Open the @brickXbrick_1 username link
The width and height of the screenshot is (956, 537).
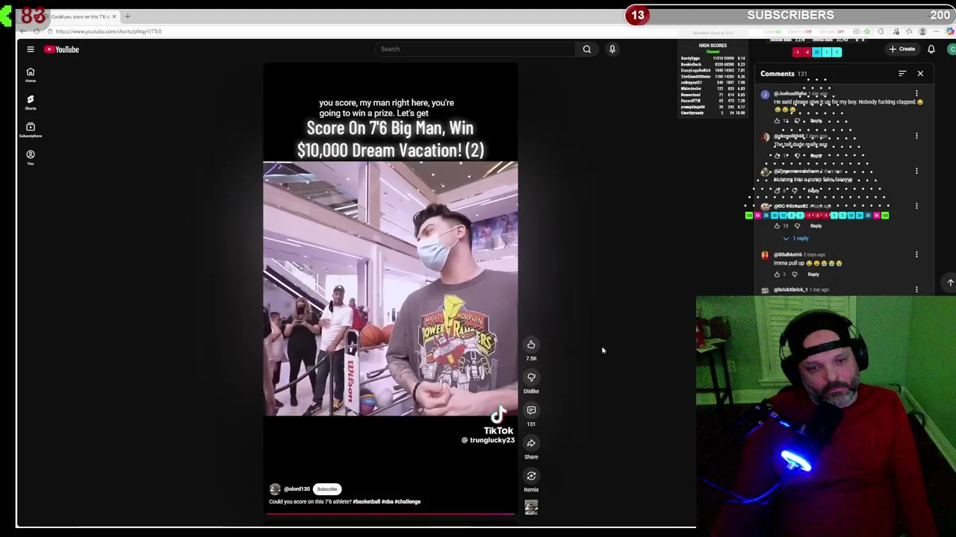coord(791,289)
